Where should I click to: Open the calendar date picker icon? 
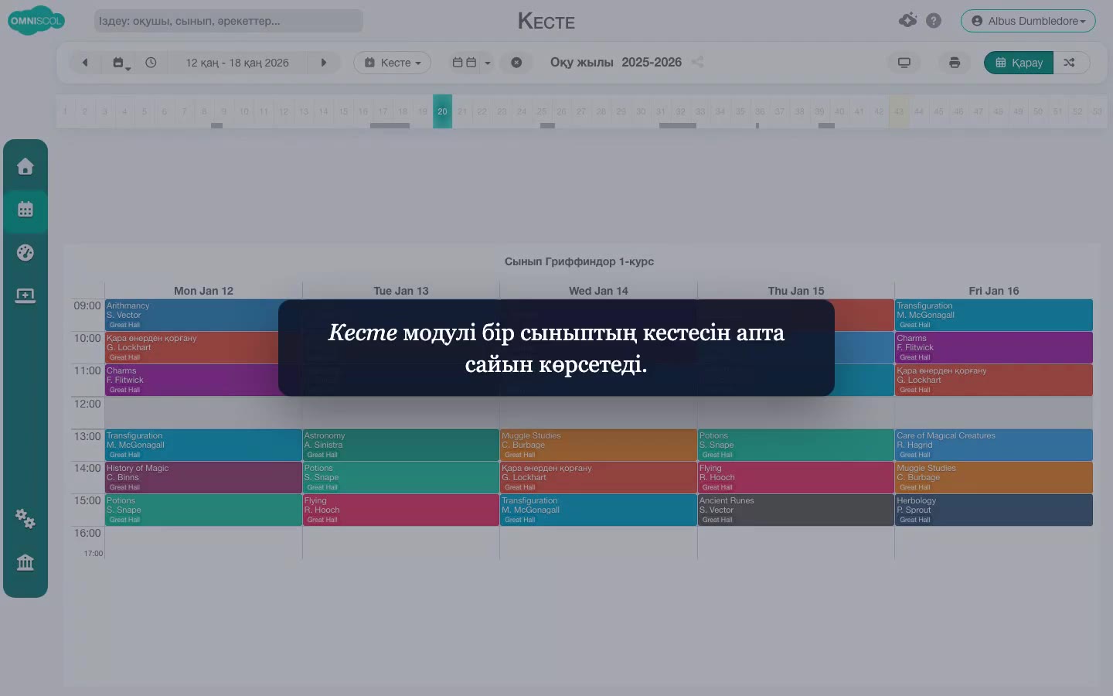121,63
